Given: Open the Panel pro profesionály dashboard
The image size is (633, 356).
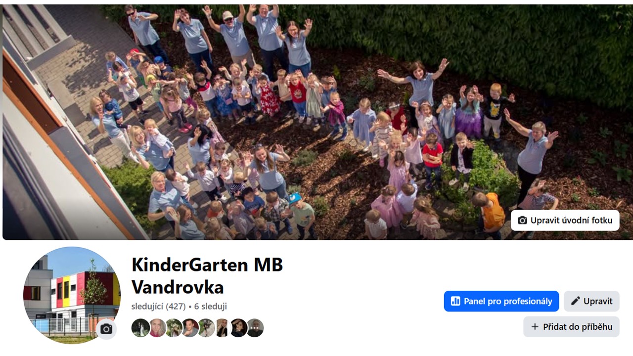Looking at the screenshot, I should pyautogui.click(x=501, y=301).
